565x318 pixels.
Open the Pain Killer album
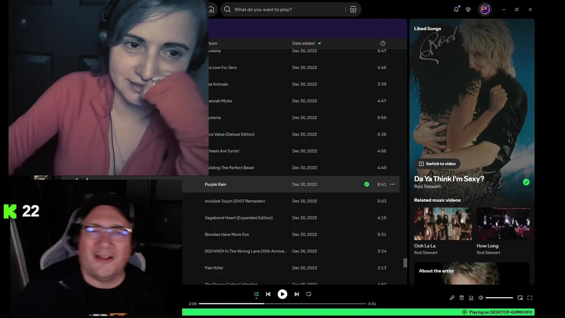pyautogui.click(x=214, y=268)
